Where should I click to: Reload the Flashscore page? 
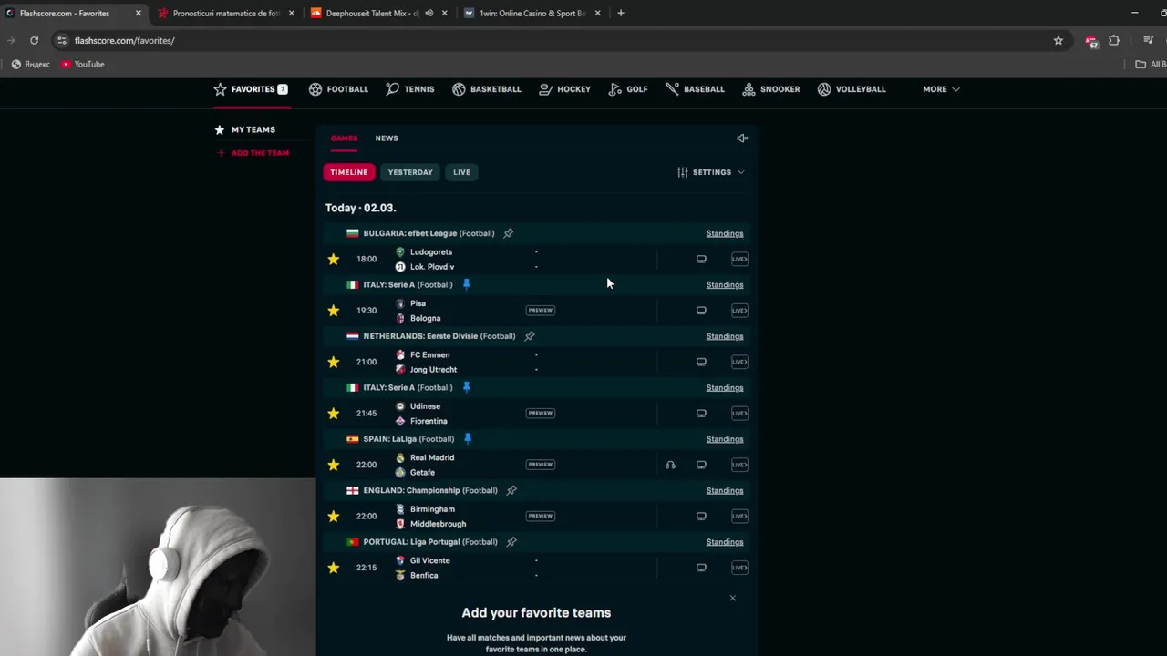(34, 40)
